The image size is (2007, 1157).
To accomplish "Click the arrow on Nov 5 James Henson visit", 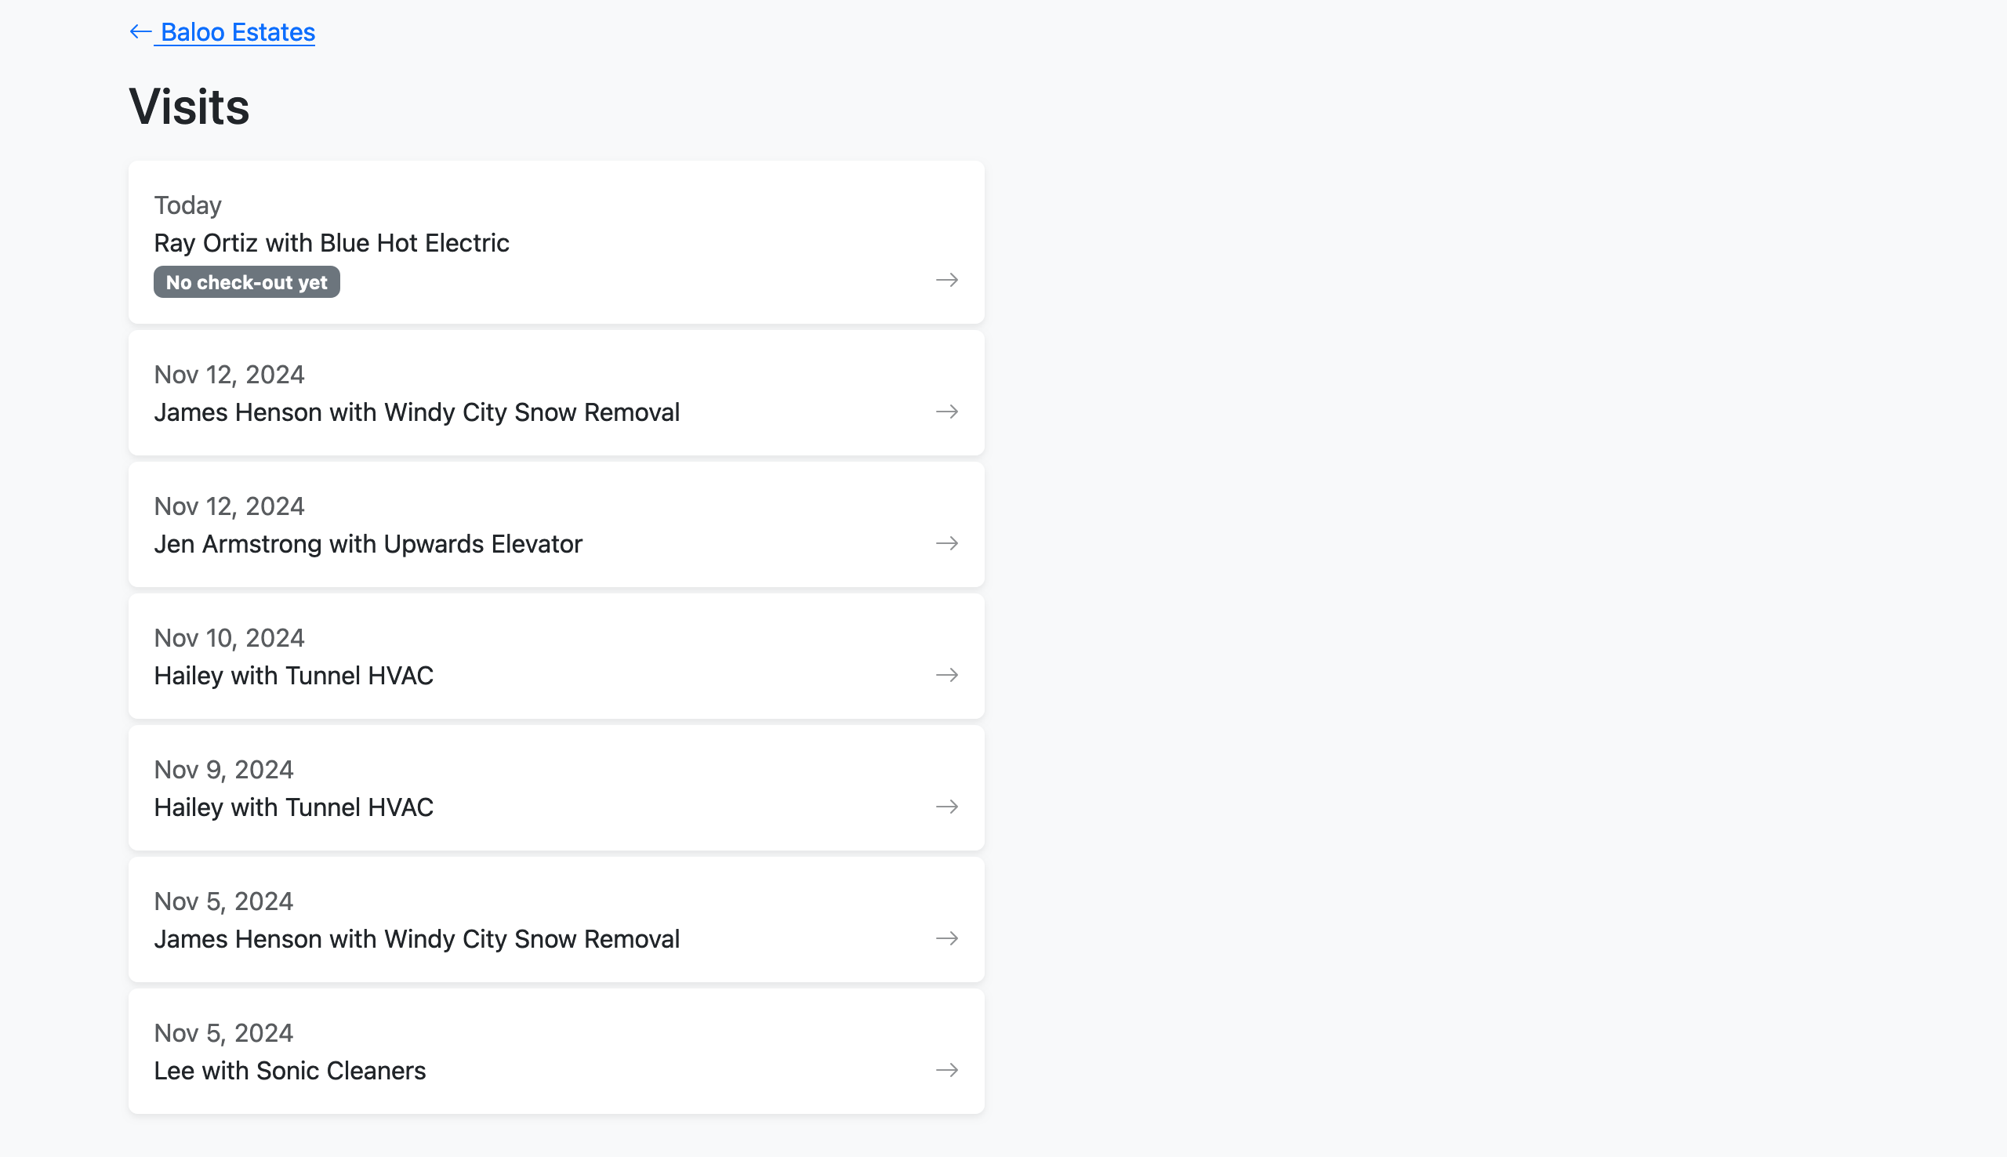I will coord(946,938).
